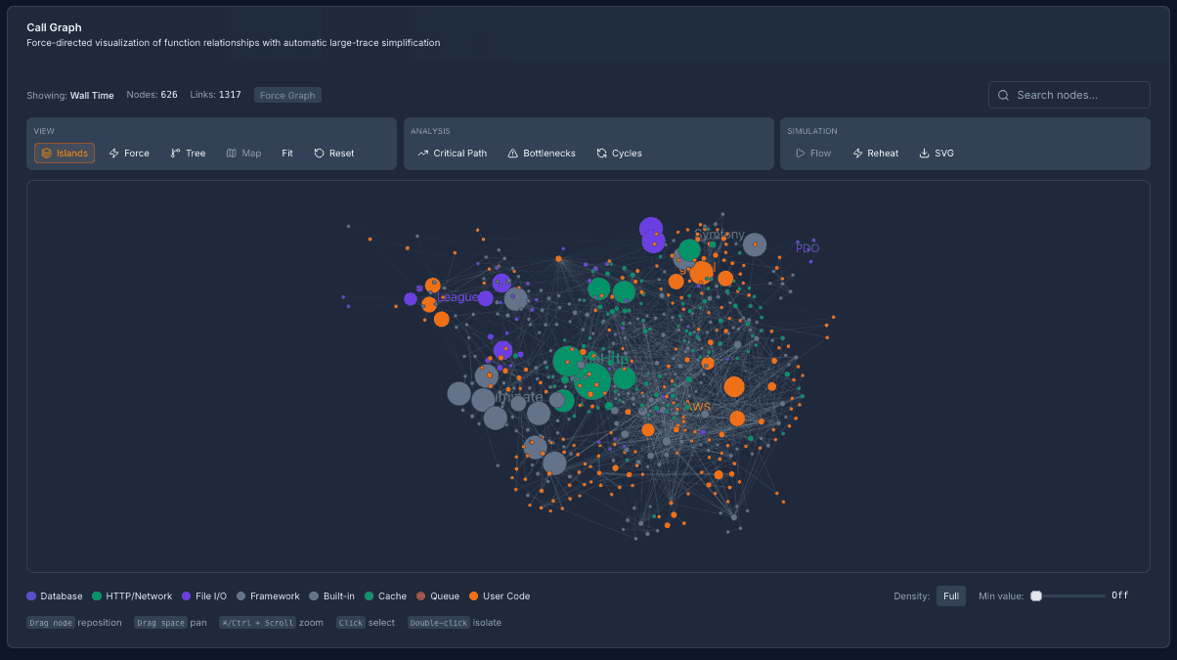
Task: Click the Drag space hint chip
Action: 160,622
